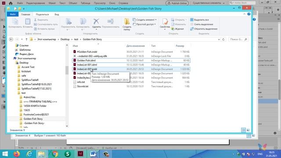Click test in the breadcrumb path
This screenshot has height=158, width=281.
[76, 39]
